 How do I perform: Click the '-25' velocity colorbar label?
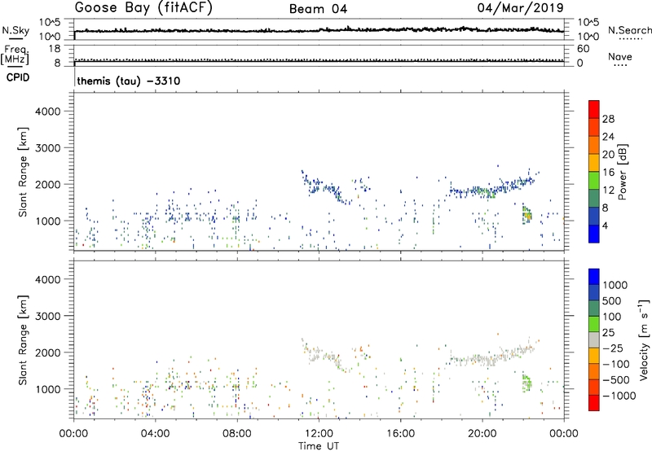[x=614, y=348]
